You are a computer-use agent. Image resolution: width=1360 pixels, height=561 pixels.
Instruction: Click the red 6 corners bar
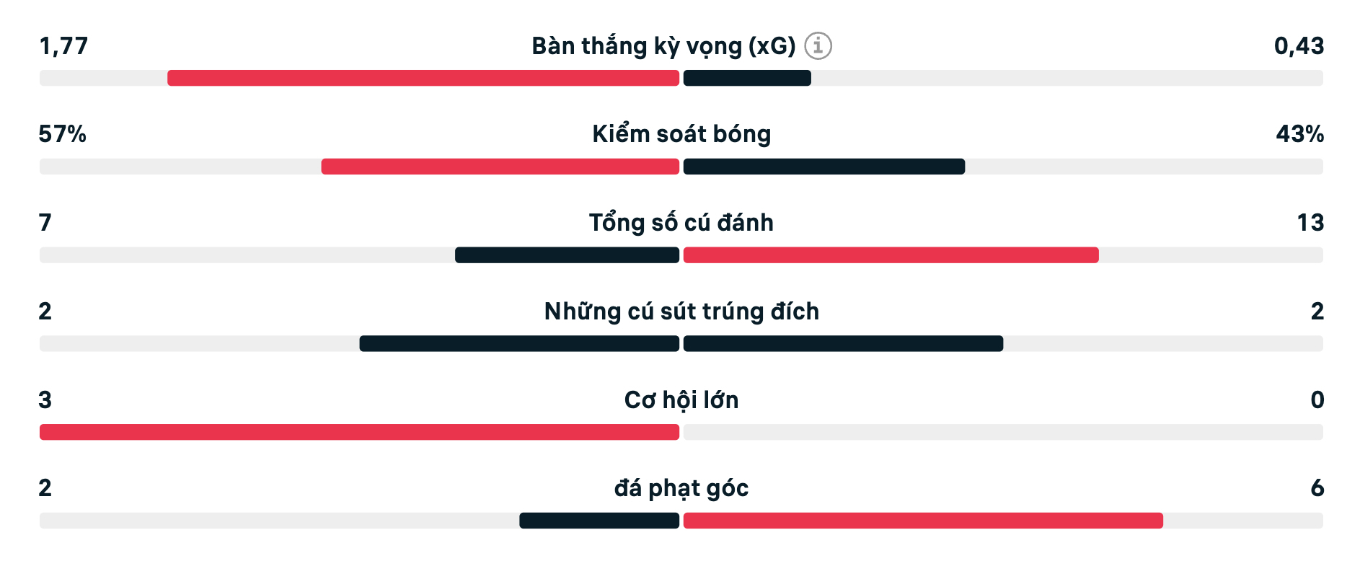pos(923,521)
